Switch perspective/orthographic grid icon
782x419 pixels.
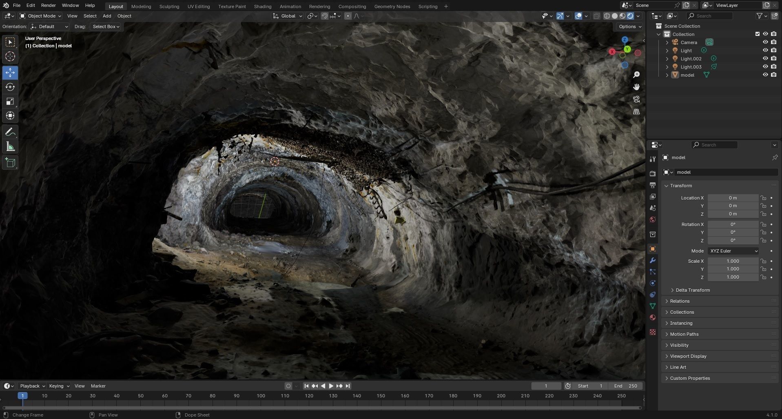[636, 111]
